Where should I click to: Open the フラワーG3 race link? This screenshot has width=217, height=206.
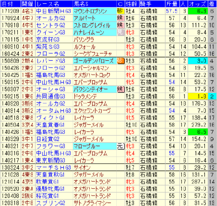pos(50,146)
